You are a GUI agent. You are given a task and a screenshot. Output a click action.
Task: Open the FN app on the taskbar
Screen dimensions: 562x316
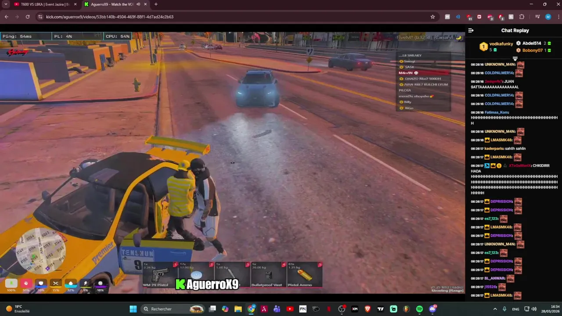pyautogui.click(x=303, y=309)
